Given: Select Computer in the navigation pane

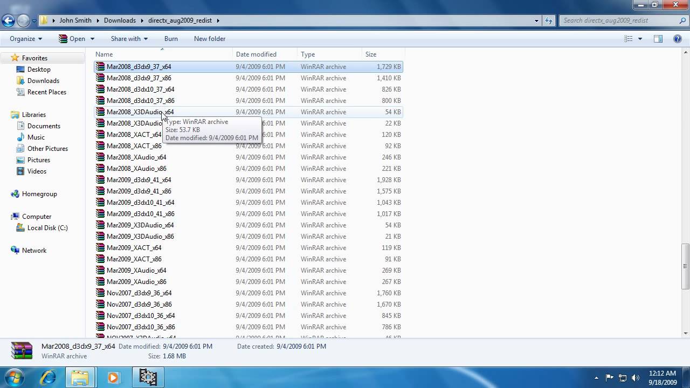Looking at the screenshot, I should click(36, 217).
